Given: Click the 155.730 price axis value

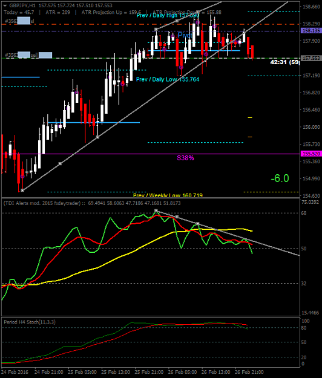Looking at the screenshot, I should (311, 144).
